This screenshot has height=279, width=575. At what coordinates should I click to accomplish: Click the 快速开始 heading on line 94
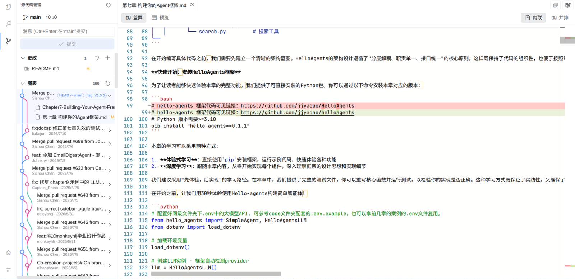pyautogui.click(x=196, y=72)
